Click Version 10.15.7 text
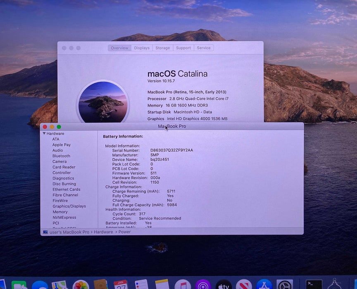The height and width of the screenshot is (289, 357). [x=161, y=81]
